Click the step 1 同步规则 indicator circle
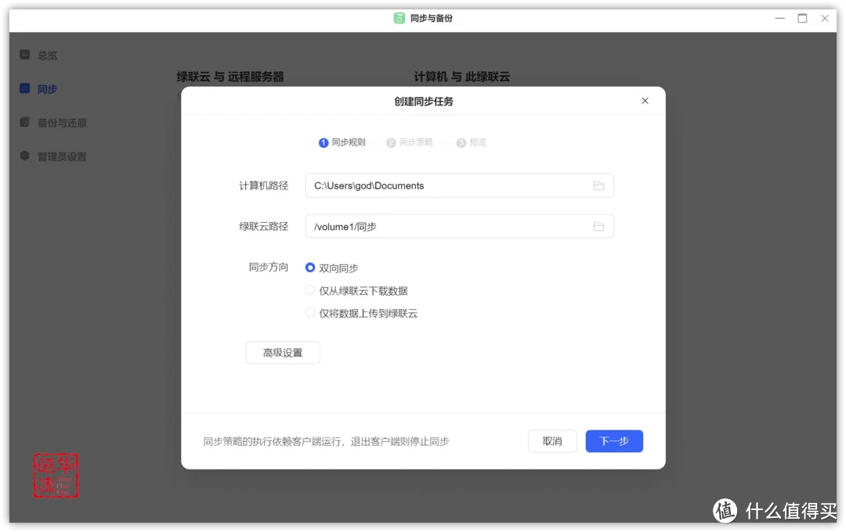The width and height of the screenshot is (846, 532). point(324,142)
